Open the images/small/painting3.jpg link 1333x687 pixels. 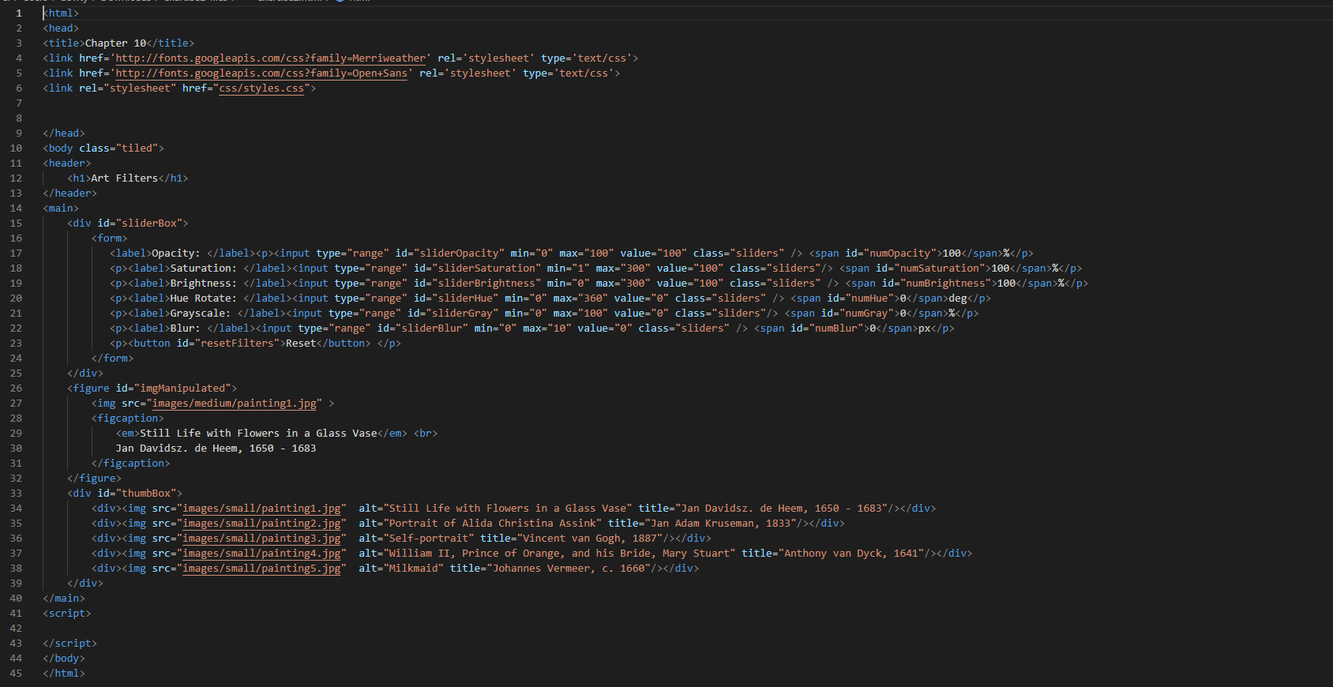point(261,539)
